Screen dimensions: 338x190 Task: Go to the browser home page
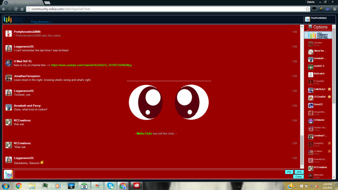coord(22,9)
